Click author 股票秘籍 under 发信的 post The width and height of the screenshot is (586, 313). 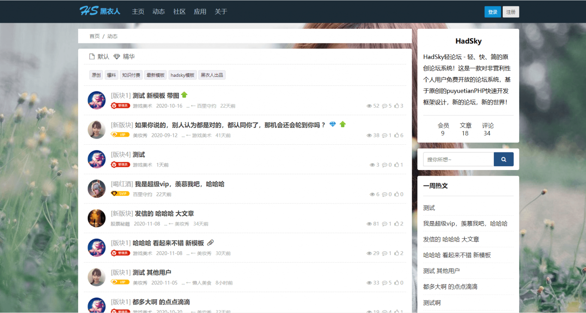tap(120, 224)
